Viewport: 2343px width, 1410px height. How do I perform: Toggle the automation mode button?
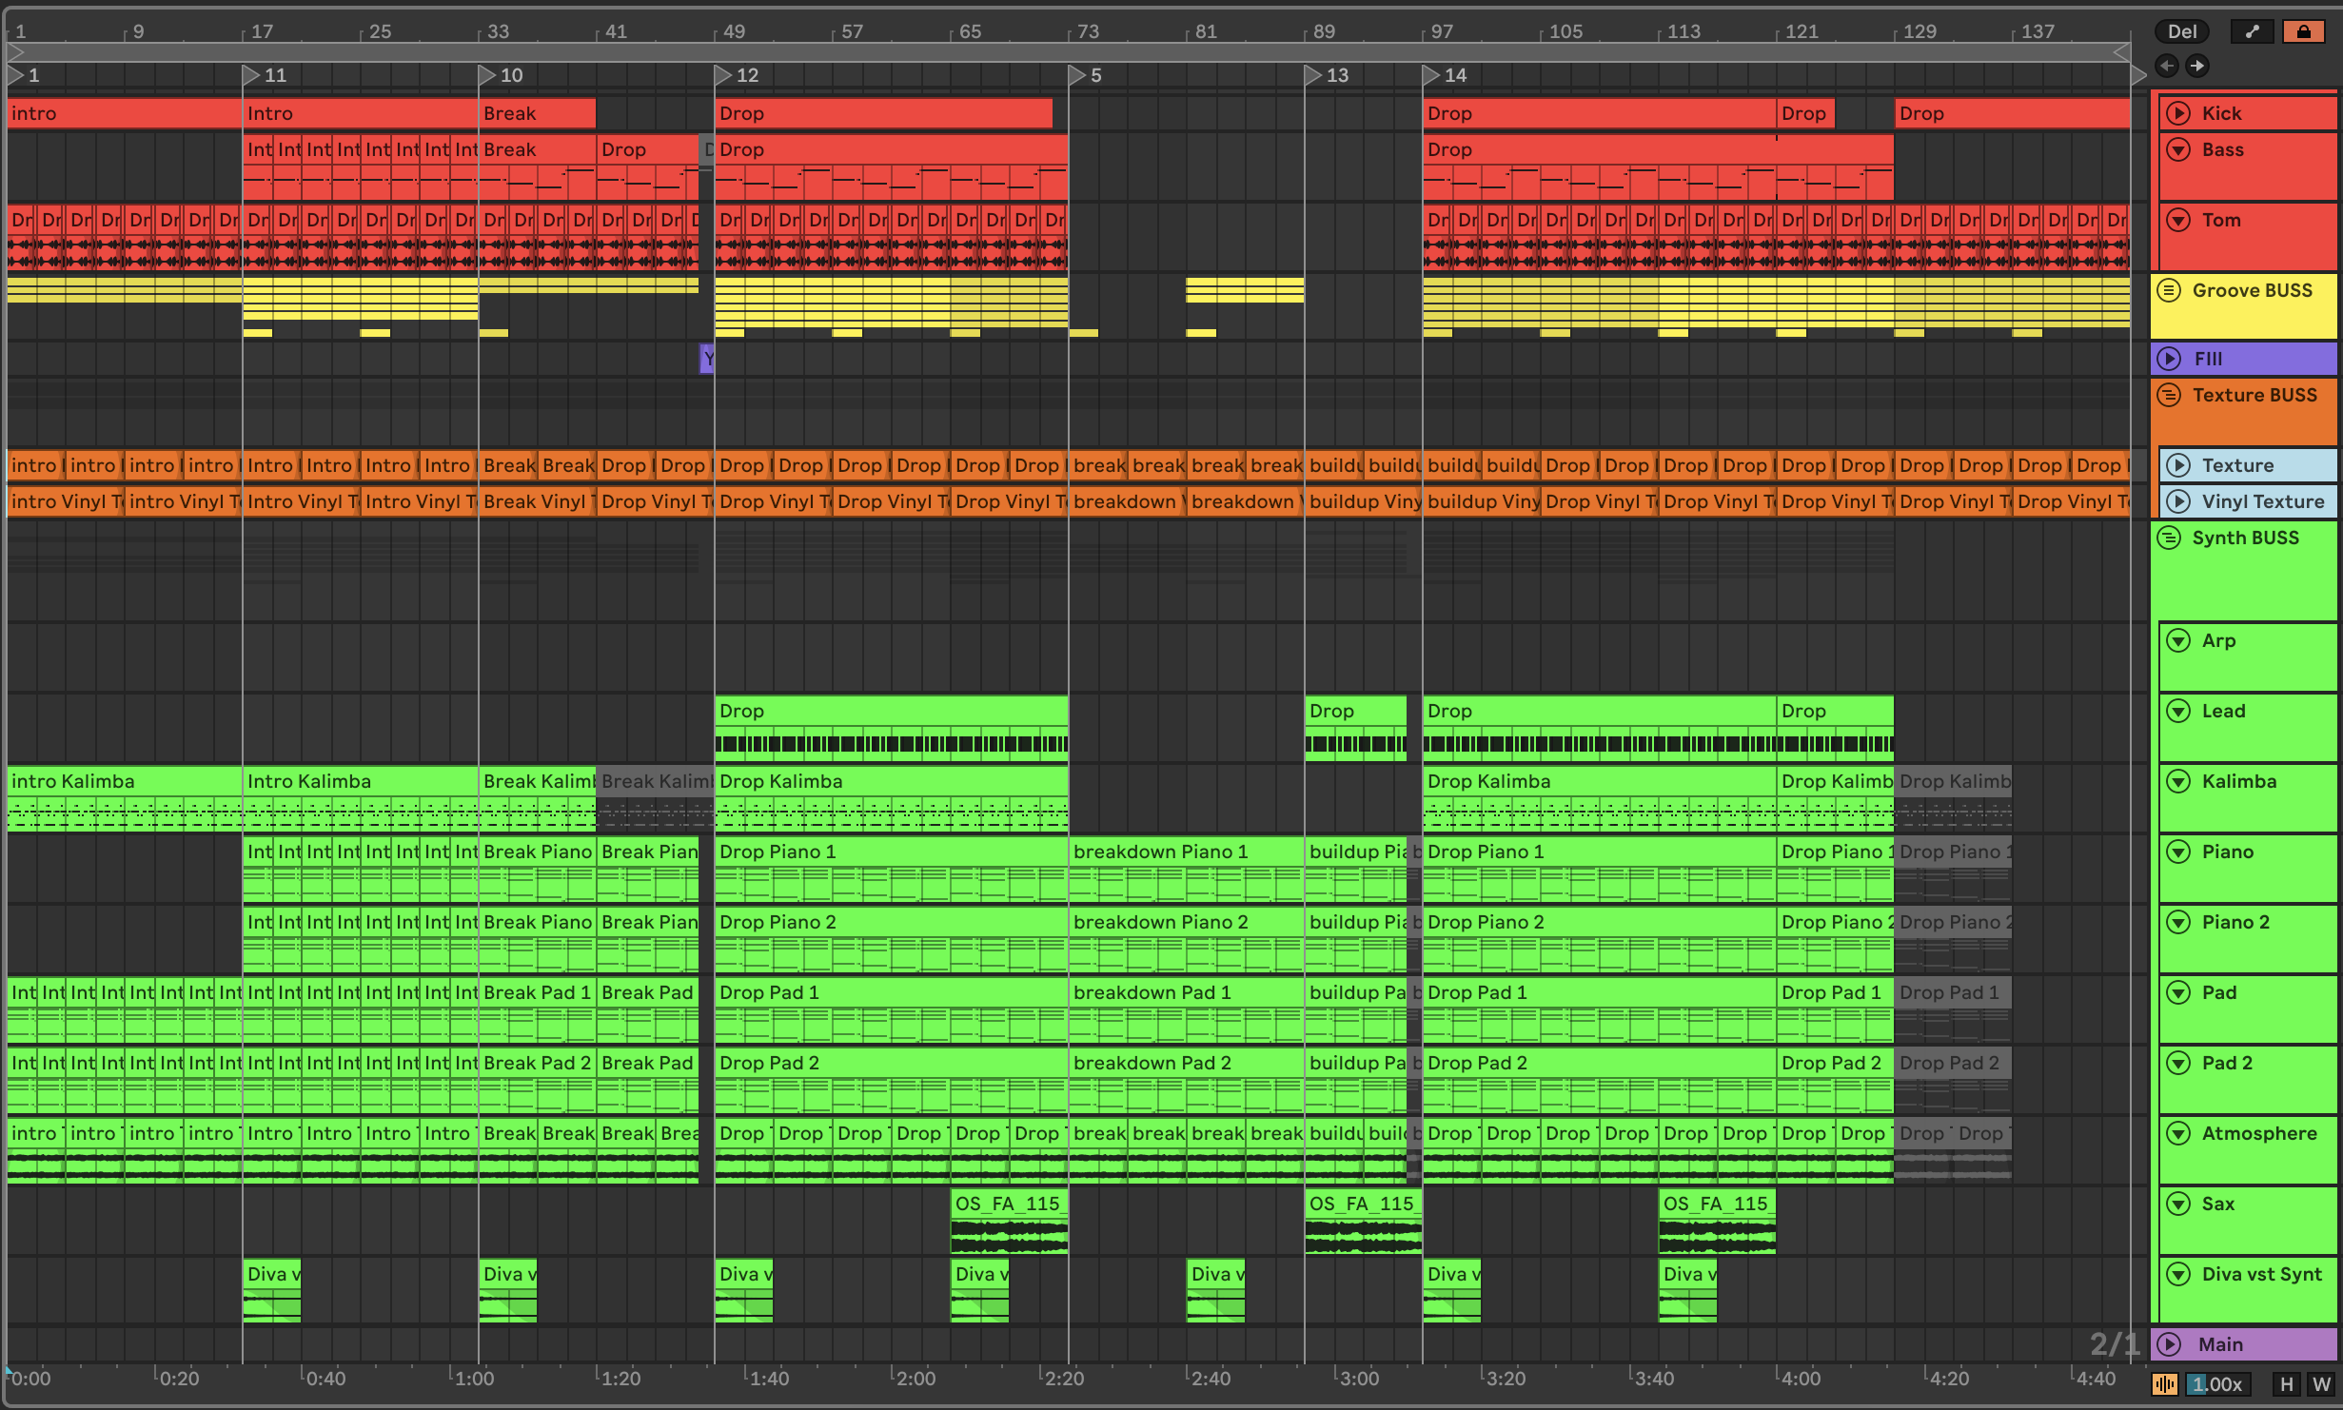point(2252,31)
